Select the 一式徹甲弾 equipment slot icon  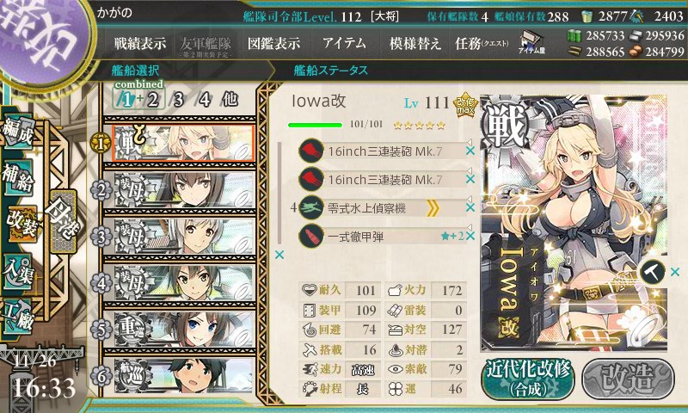(x=311, y=237)
